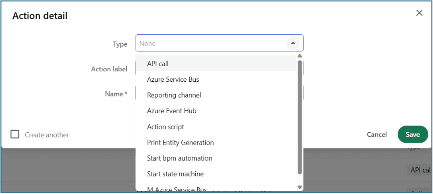Click the dropdown list scroll-down arrow
The height and width of the screenshot is (194, 433).
tap(300, 187)
